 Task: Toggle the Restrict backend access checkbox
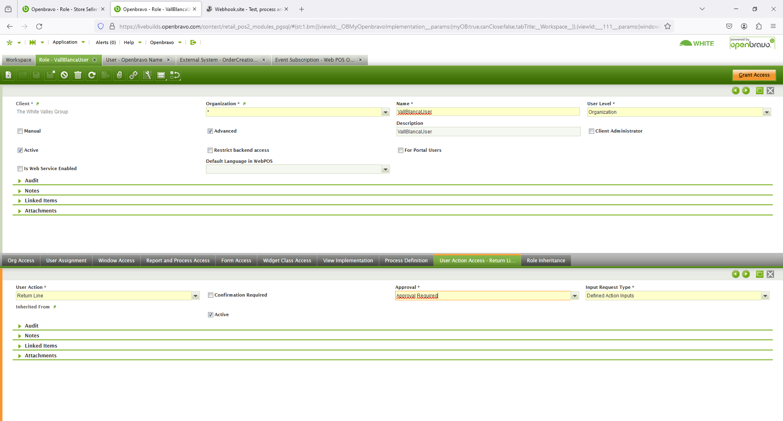(210, 151)
